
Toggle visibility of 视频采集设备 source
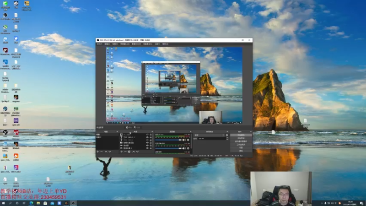click(147, 143)
